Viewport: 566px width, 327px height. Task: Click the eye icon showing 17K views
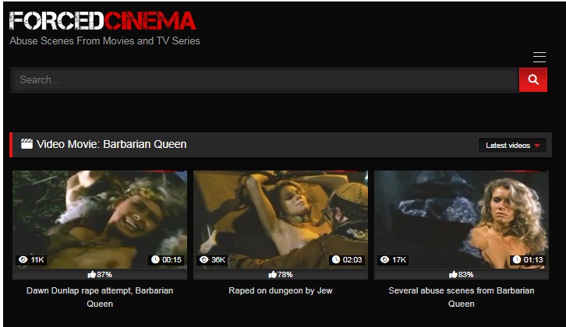pyautogui.click(x=385, y=259)
